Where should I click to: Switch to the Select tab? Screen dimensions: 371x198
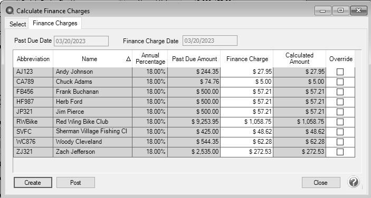coord(17,24)
